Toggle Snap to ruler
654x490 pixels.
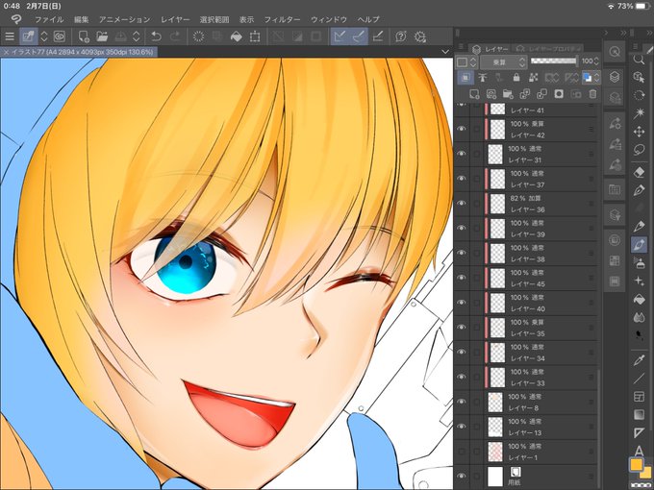click(x=340, y=37)
